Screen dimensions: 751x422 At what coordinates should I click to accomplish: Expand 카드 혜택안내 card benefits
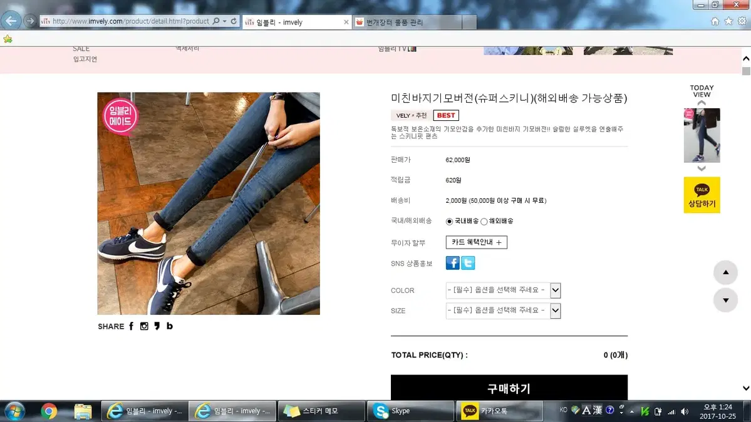pyautogui.click(x=476, y=242)
